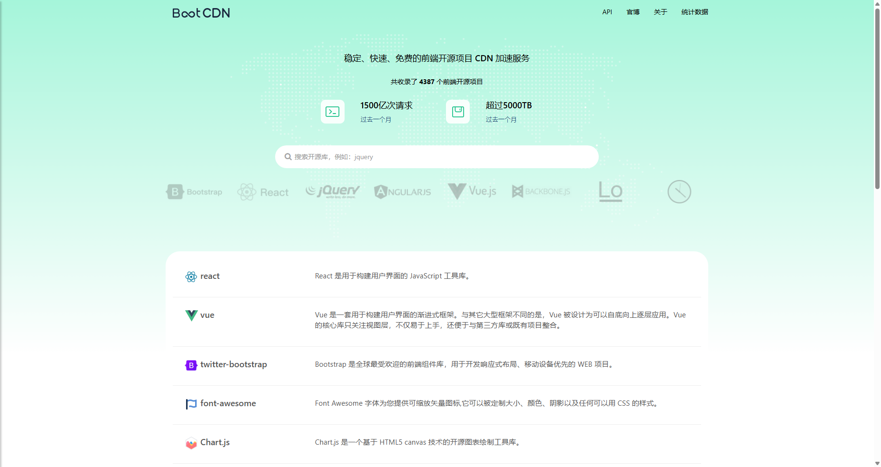Click the 过去一个月 label under 1500亿次请求
This screenshot has height=467, width=881.
(376, 120)
